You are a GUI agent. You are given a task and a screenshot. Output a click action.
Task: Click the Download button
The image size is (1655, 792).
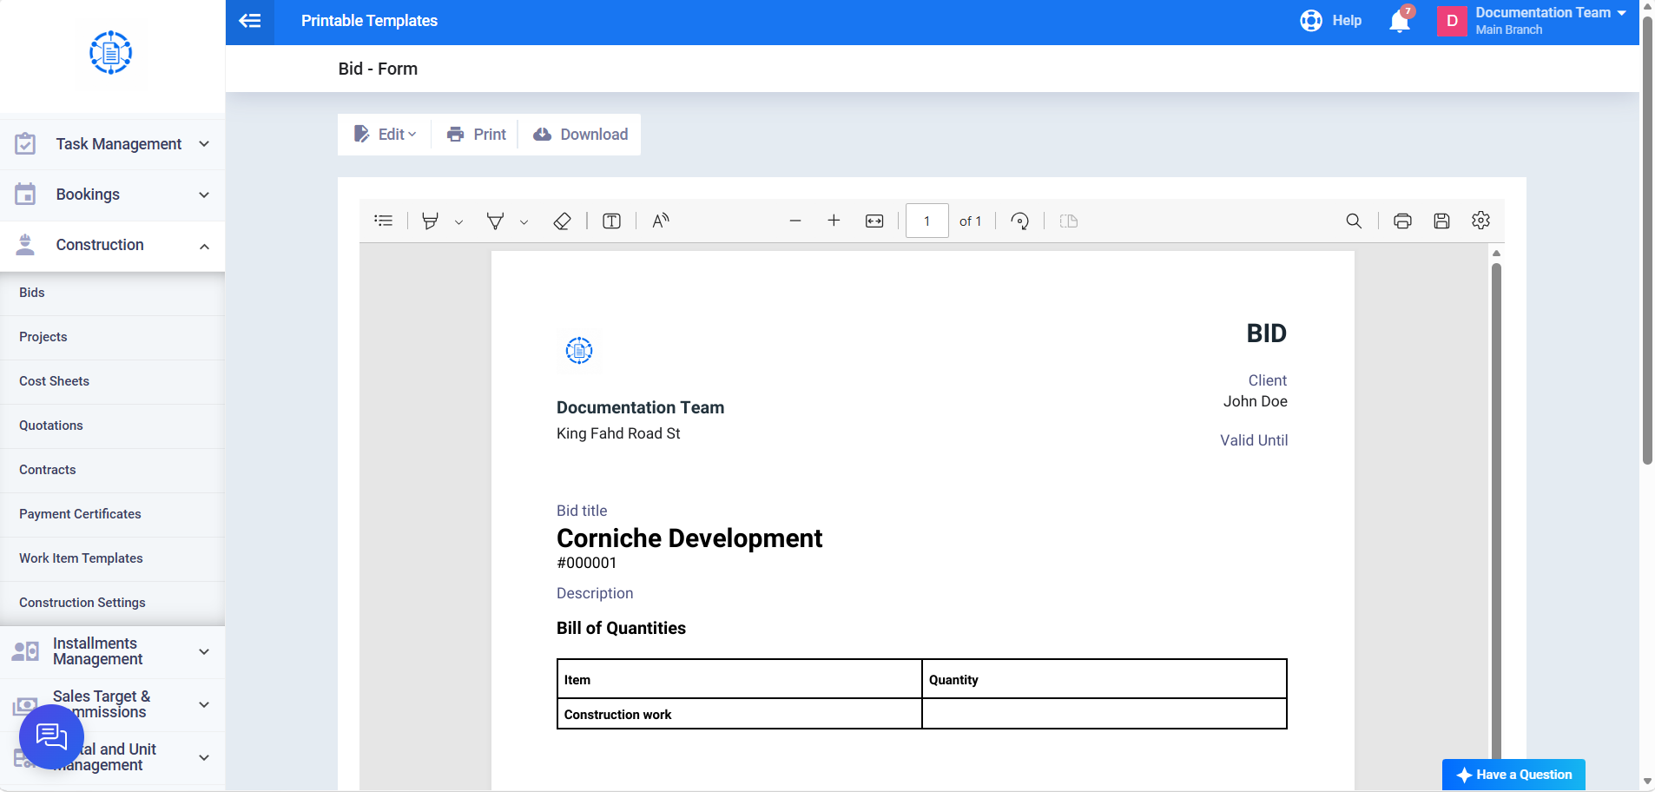click(580, 135)
